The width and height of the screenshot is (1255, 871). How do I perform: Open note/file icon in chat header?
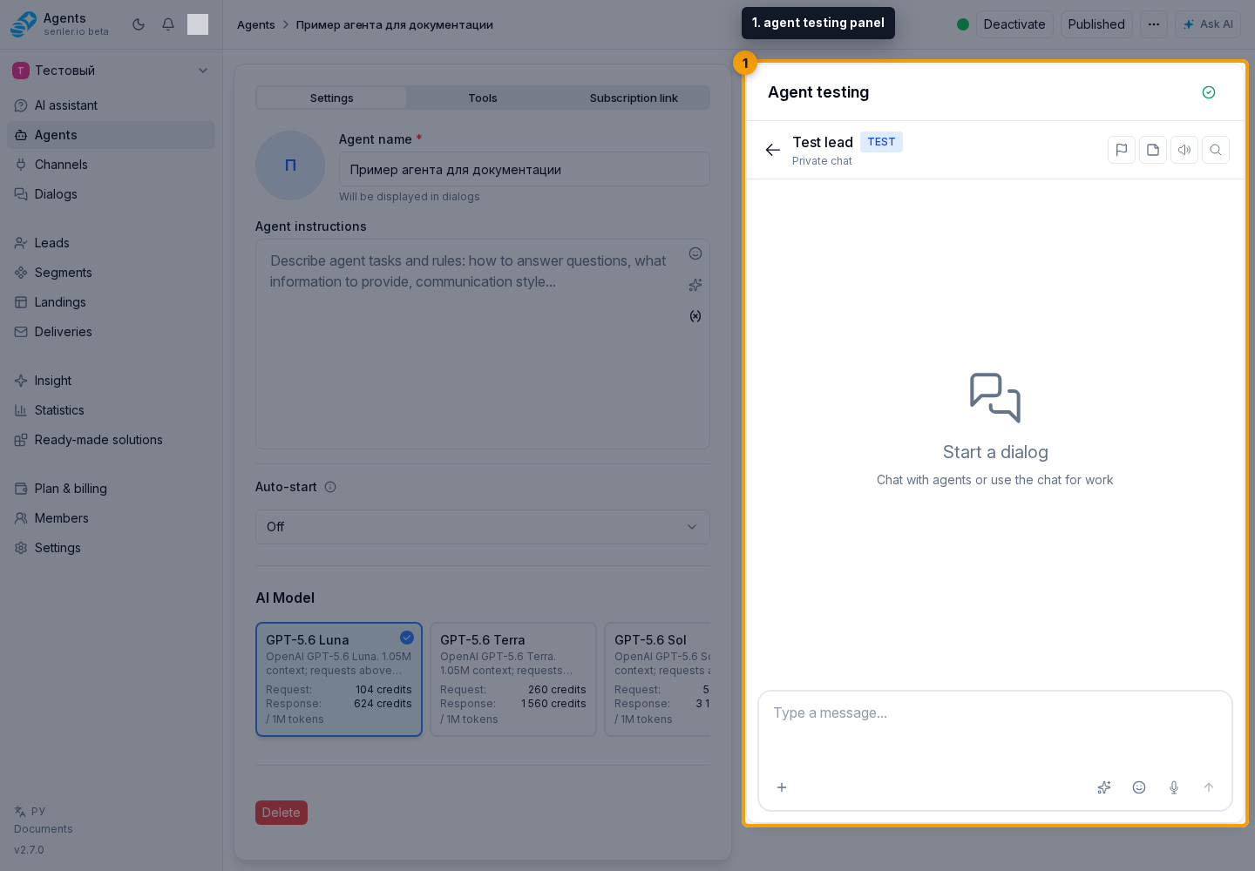point(1153,150)
